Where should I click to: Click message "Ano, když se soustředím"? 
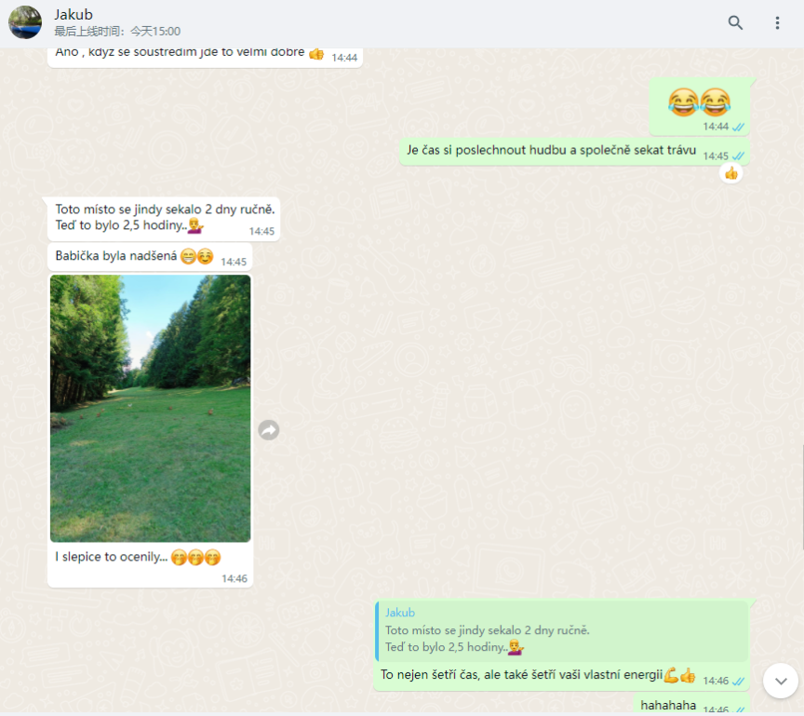point(205,55)
